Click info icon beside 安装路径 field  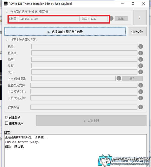pos(141,107)
